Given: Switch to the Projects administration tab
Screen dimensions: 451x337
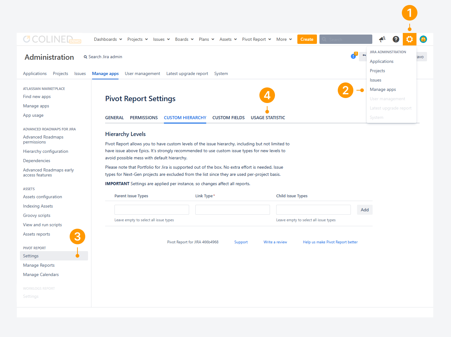Looking at the screenshot, I should 60,73.
